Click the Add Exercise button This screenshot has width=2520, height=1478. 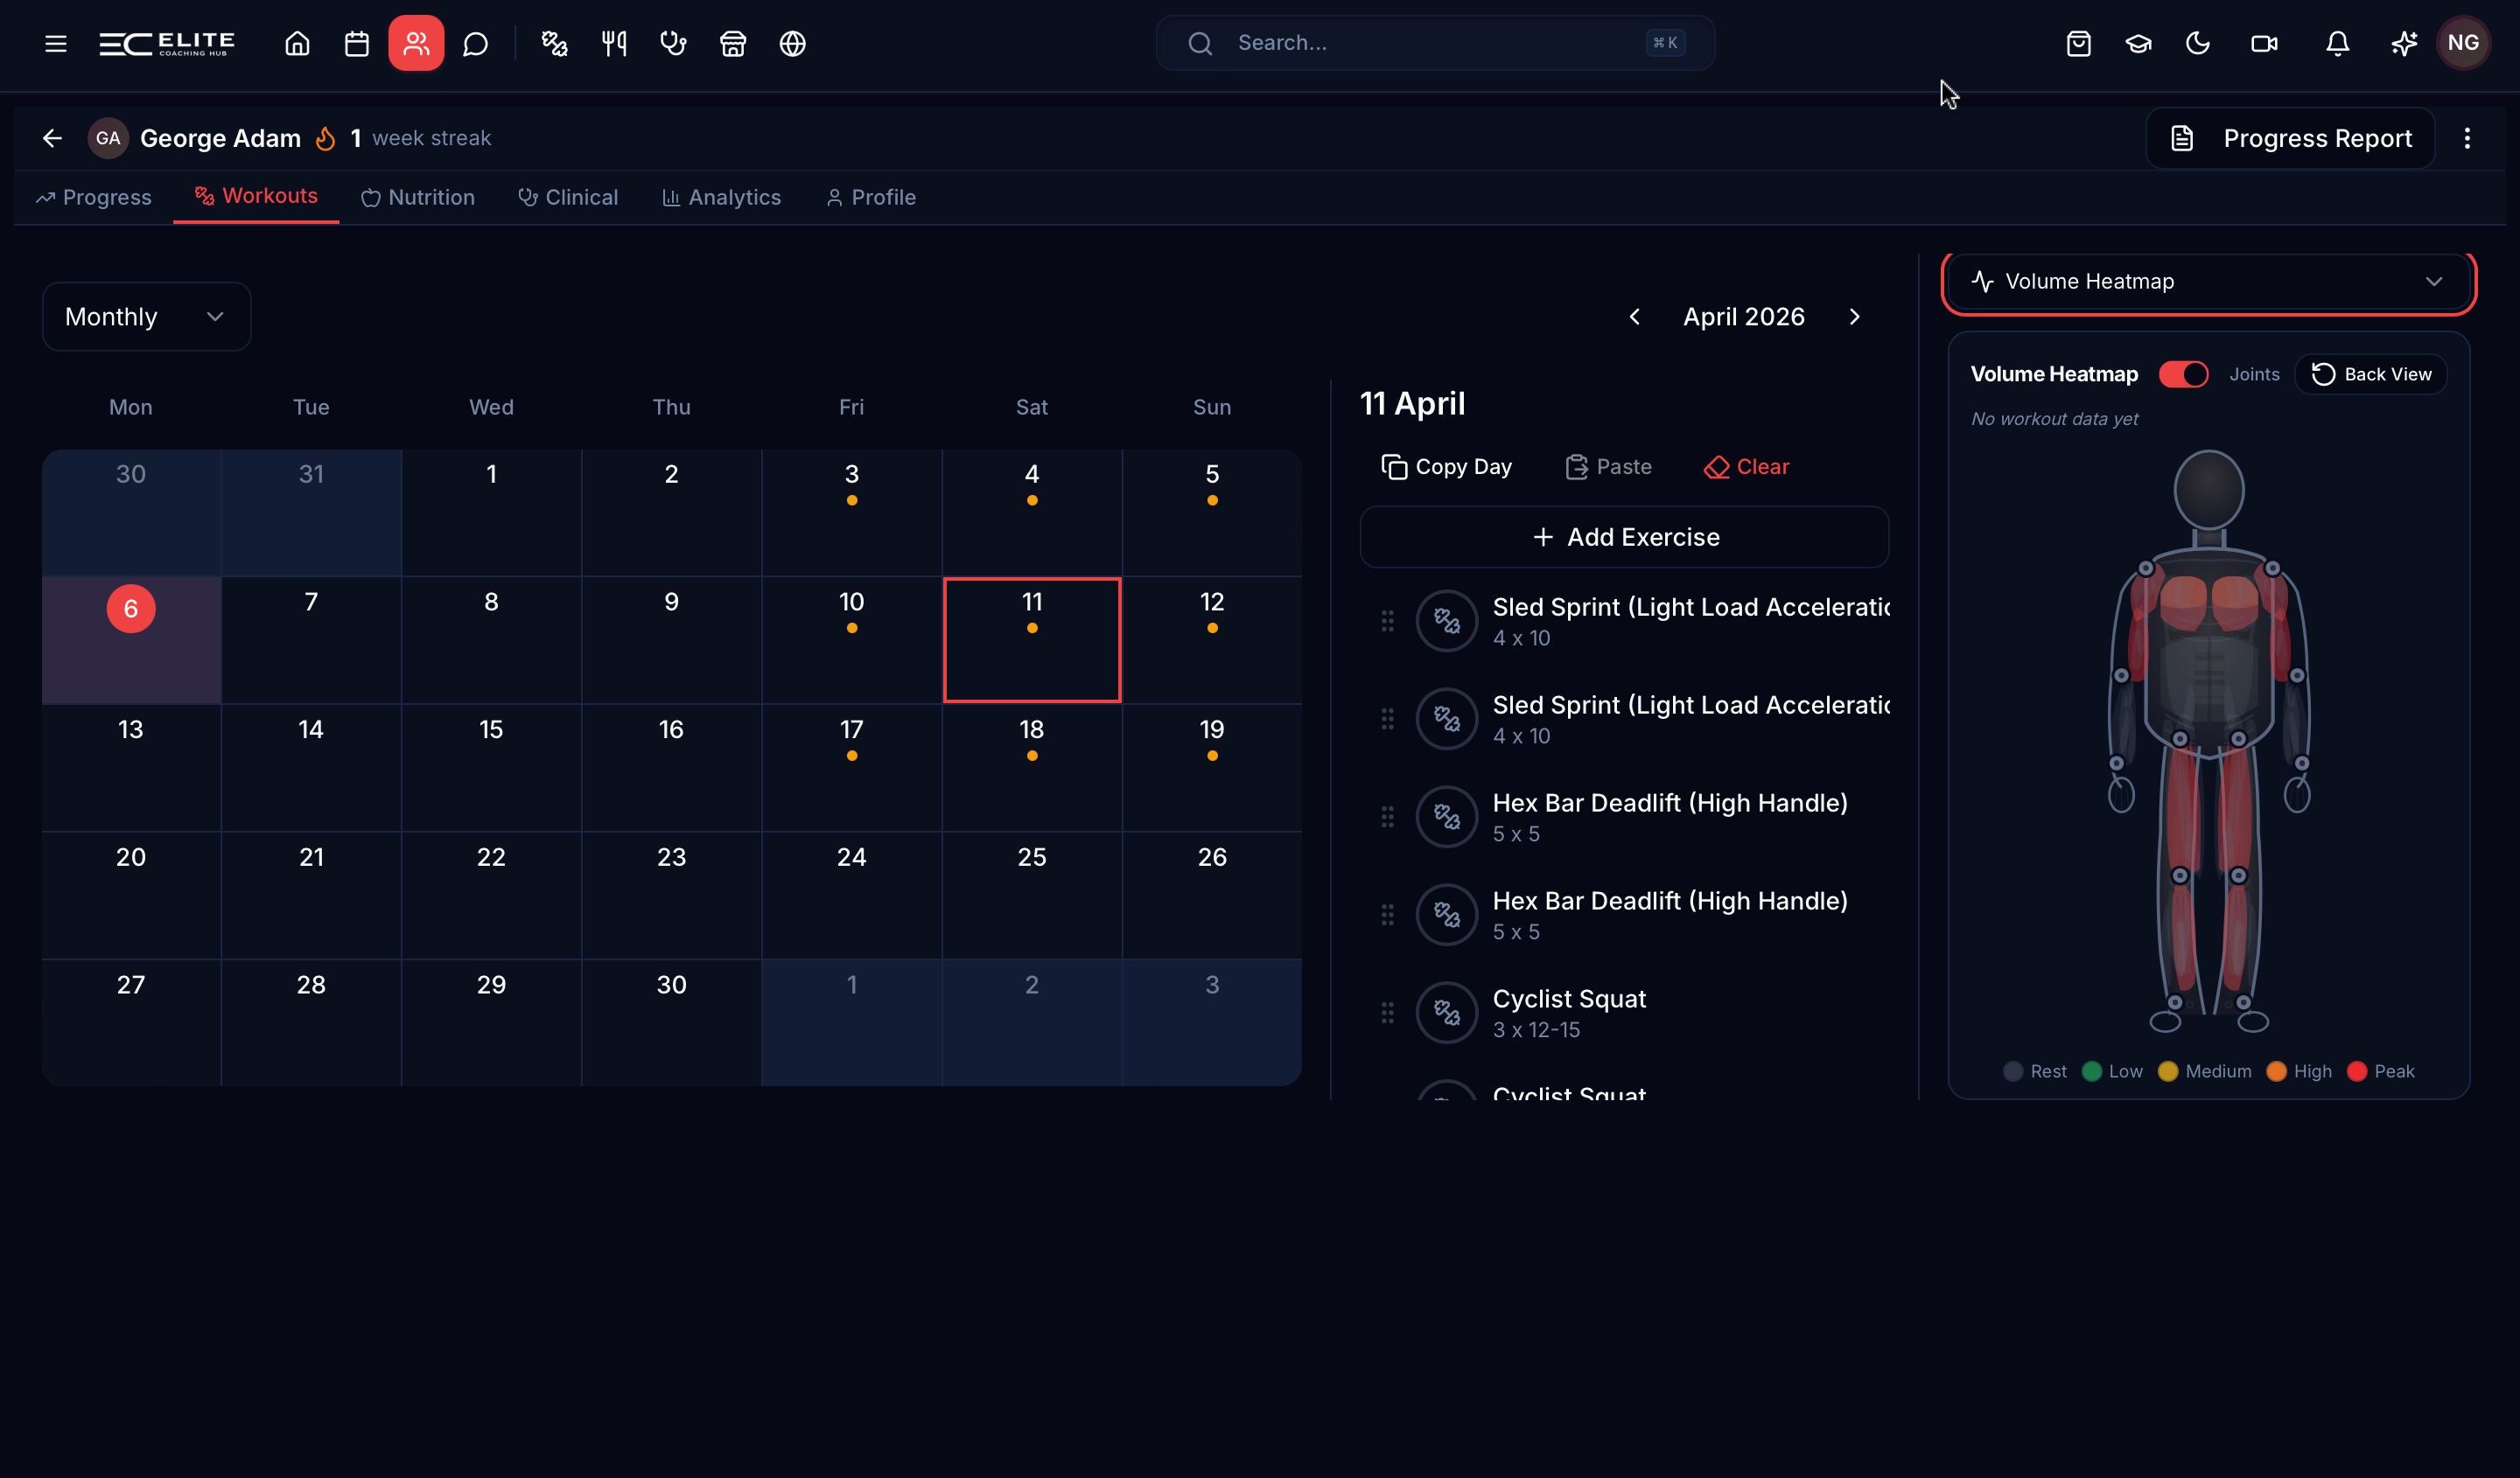tap(1624, 537)
